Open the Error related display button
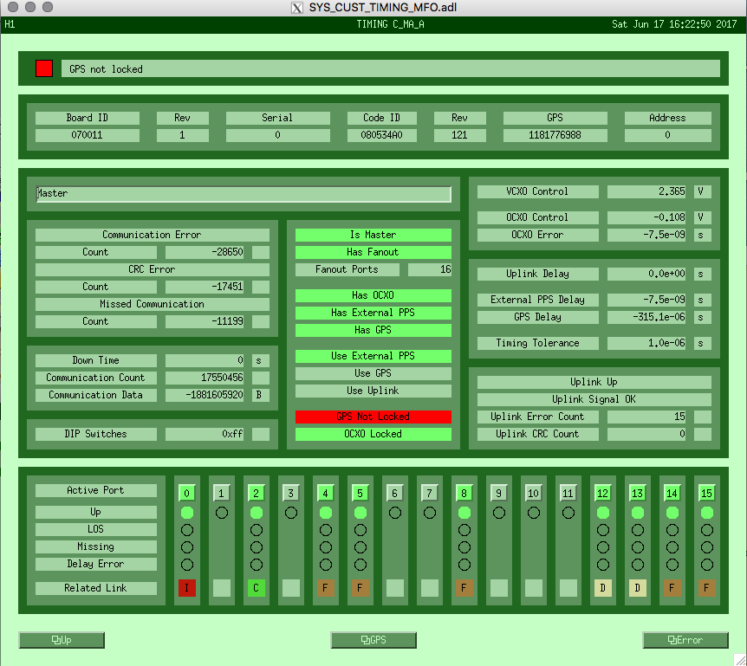Image resolution: width=747 pixels, height=666 pixels. (685, 640)
